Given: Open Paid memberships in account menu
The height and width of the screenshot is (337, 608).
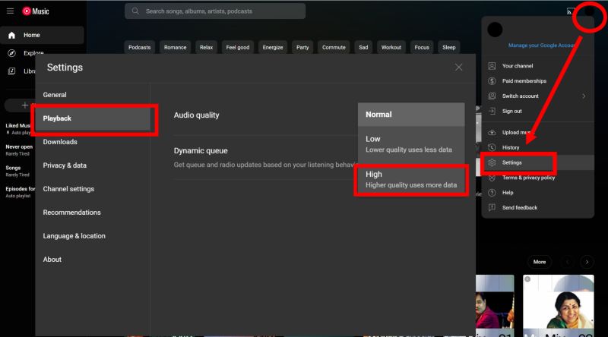Looking at the screenshot, I should tap(523, 81).
